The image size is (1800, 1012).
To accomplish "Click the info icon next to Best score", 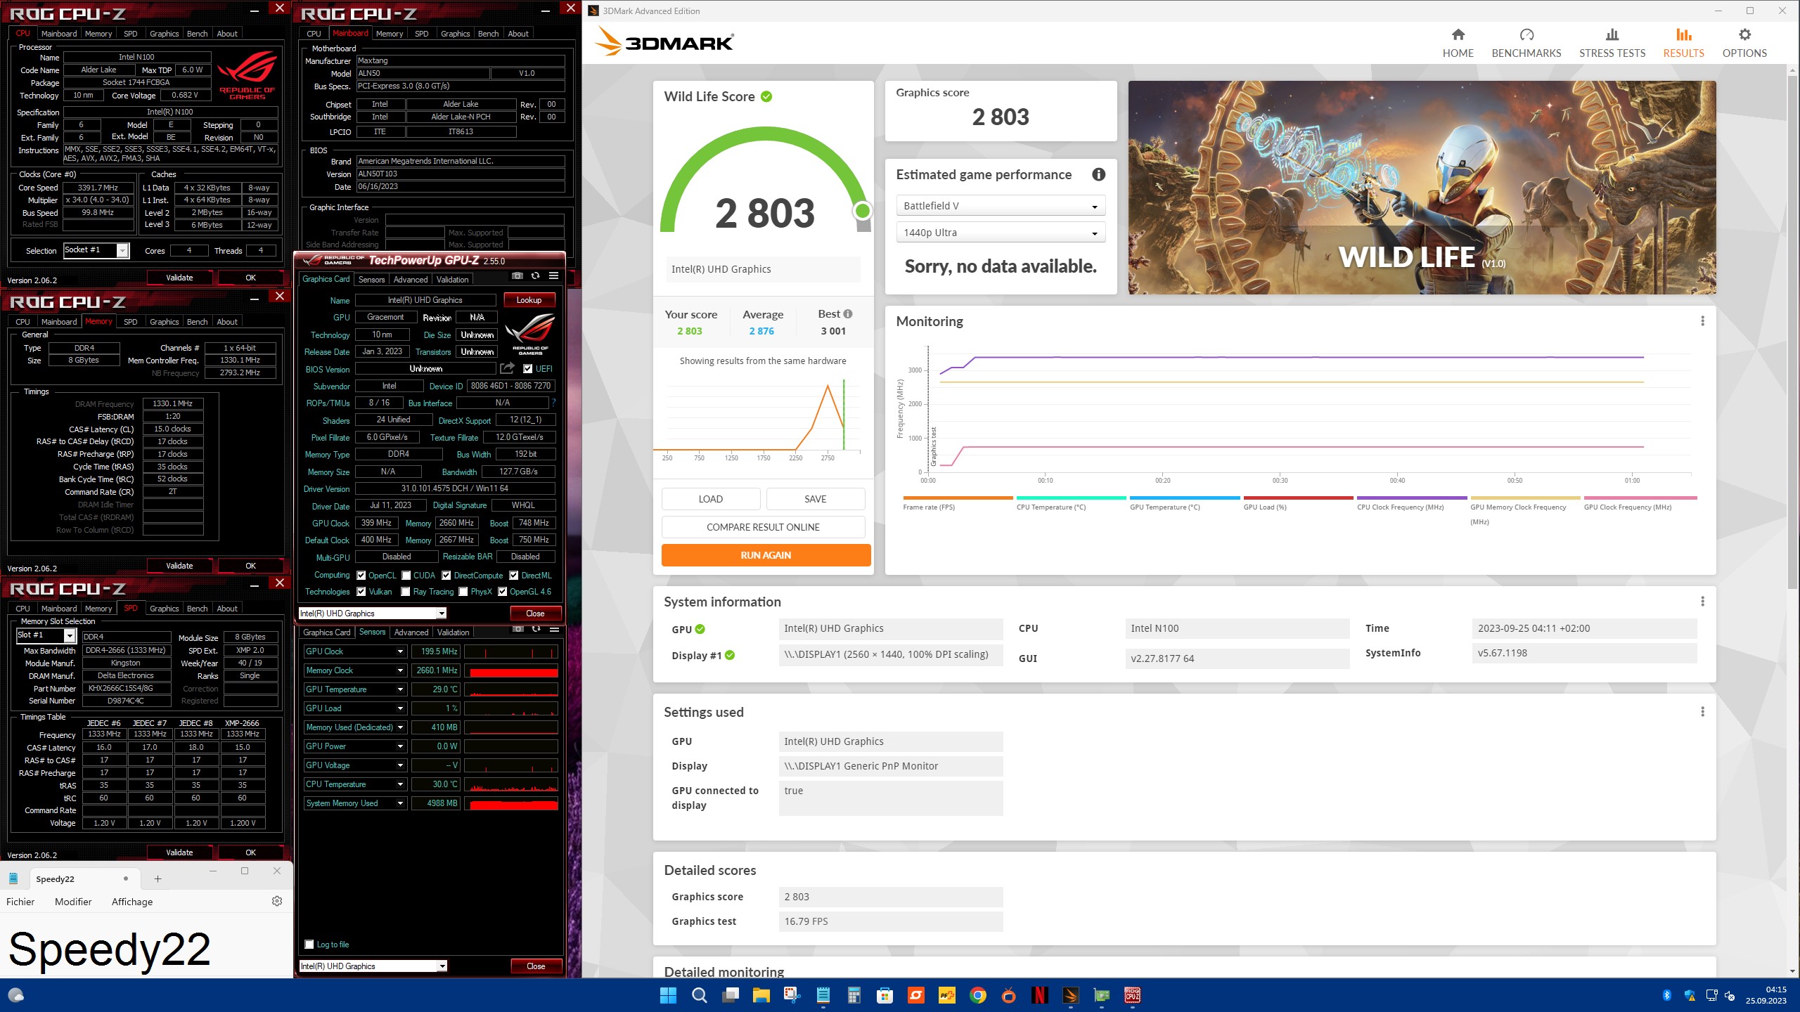I will click(848, 314).
